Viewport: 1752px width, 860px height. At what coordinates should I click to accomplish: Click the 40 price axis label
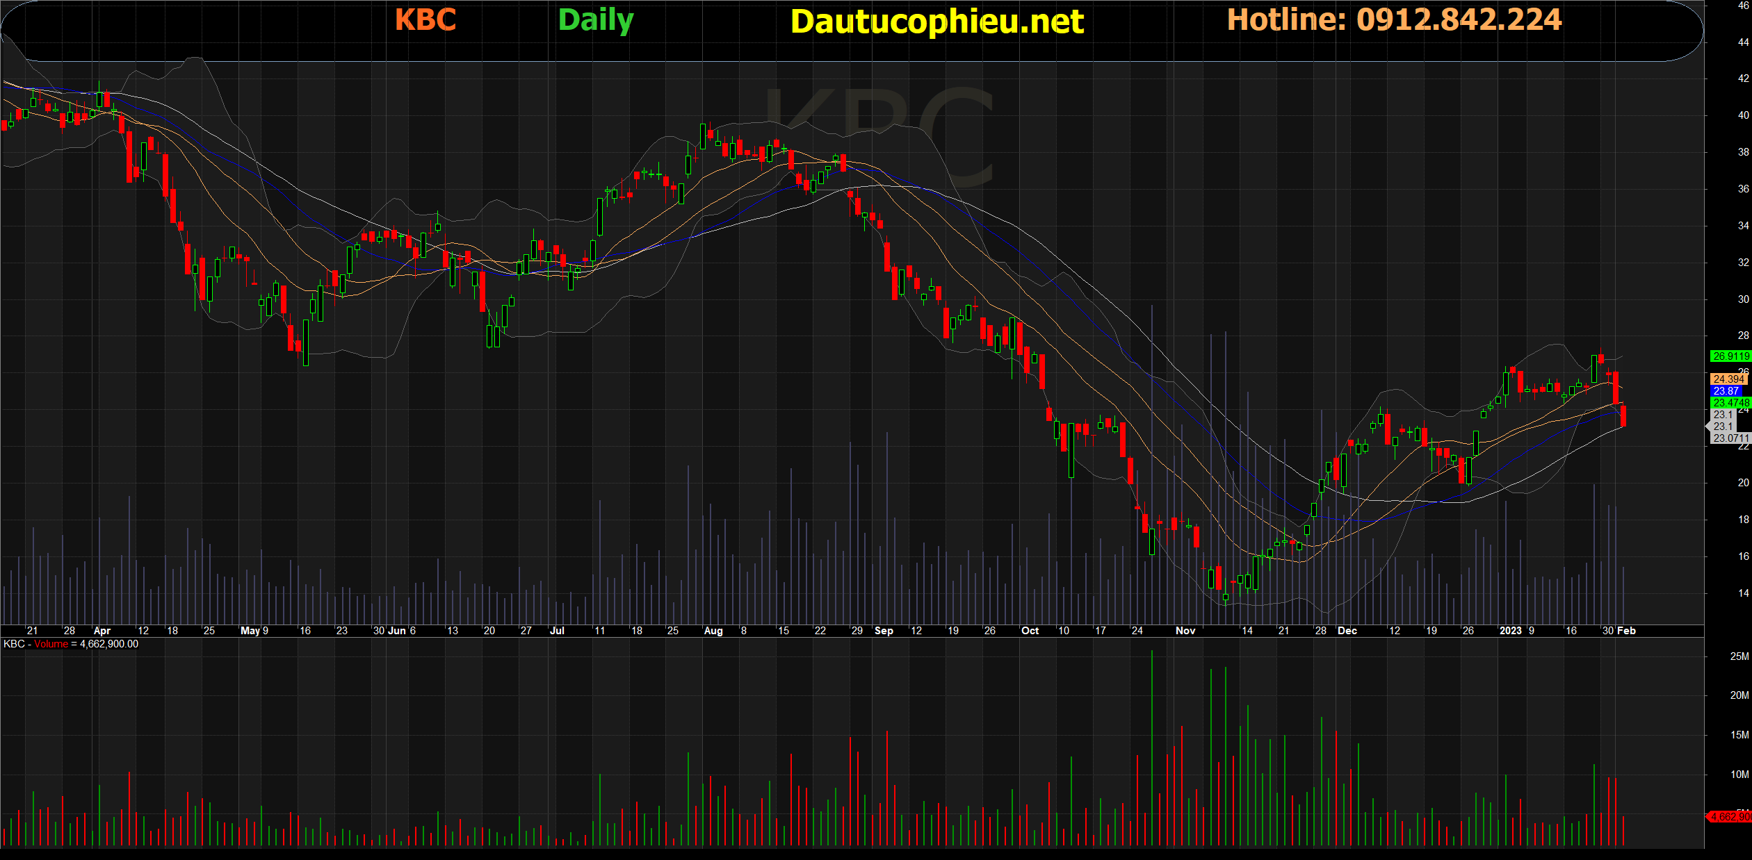click(x=1743, y=115)
